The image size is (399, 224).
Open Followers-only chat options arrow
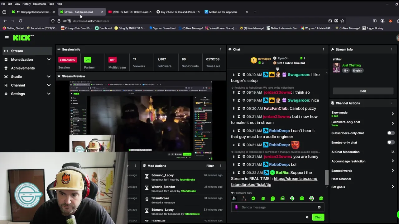[393, 123]
